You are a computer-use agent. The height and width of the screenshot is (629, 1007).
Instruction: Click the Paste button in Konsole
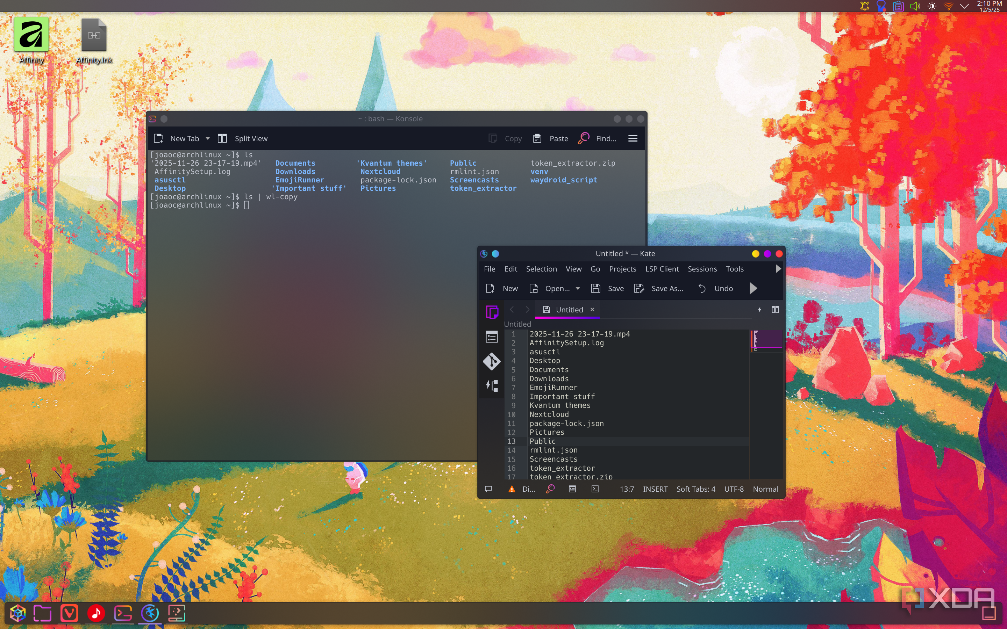tap(550, 138)
